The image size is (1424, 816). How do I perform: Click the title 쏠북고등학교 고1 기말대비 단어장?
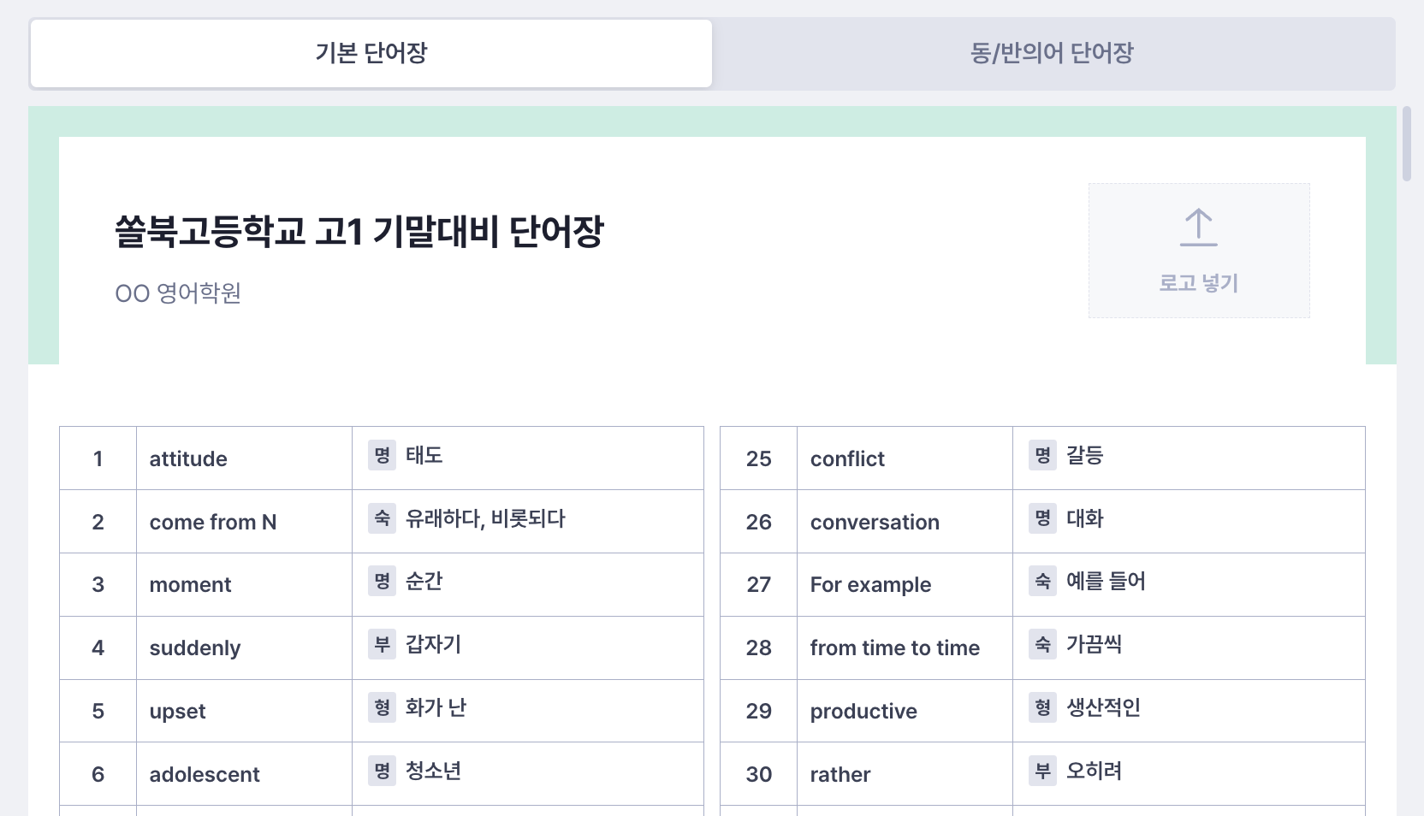[x=359, y=231]
